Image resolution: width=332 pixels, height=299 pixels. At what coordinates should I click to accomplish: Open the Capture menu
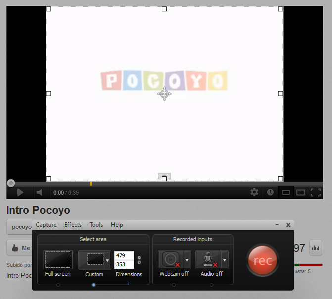point(46,225)
